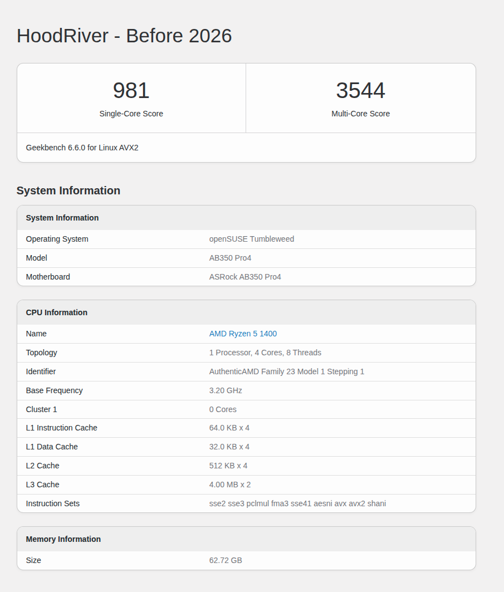Click the Memory Information table header

(63, 539)
